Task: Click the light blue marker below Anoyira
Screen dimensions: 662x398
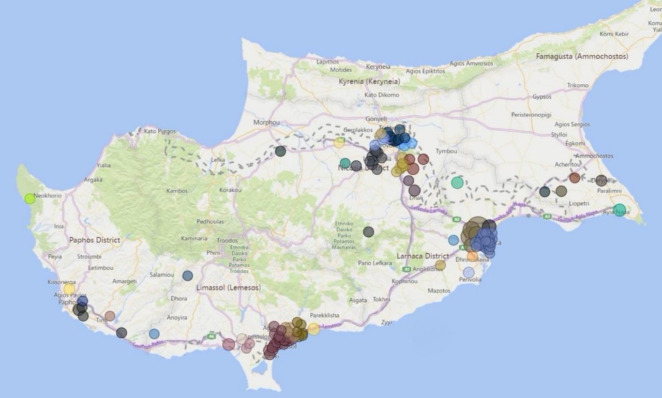Action: click(154, 334)
